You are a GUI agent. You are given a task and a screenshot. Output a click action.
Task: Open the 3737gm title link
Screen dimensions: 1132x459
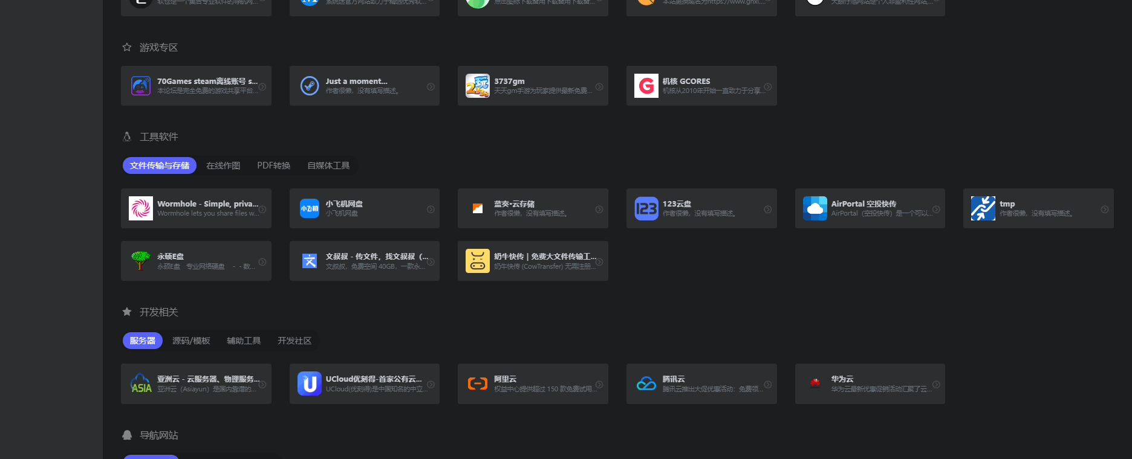click(x=509, y=81)
